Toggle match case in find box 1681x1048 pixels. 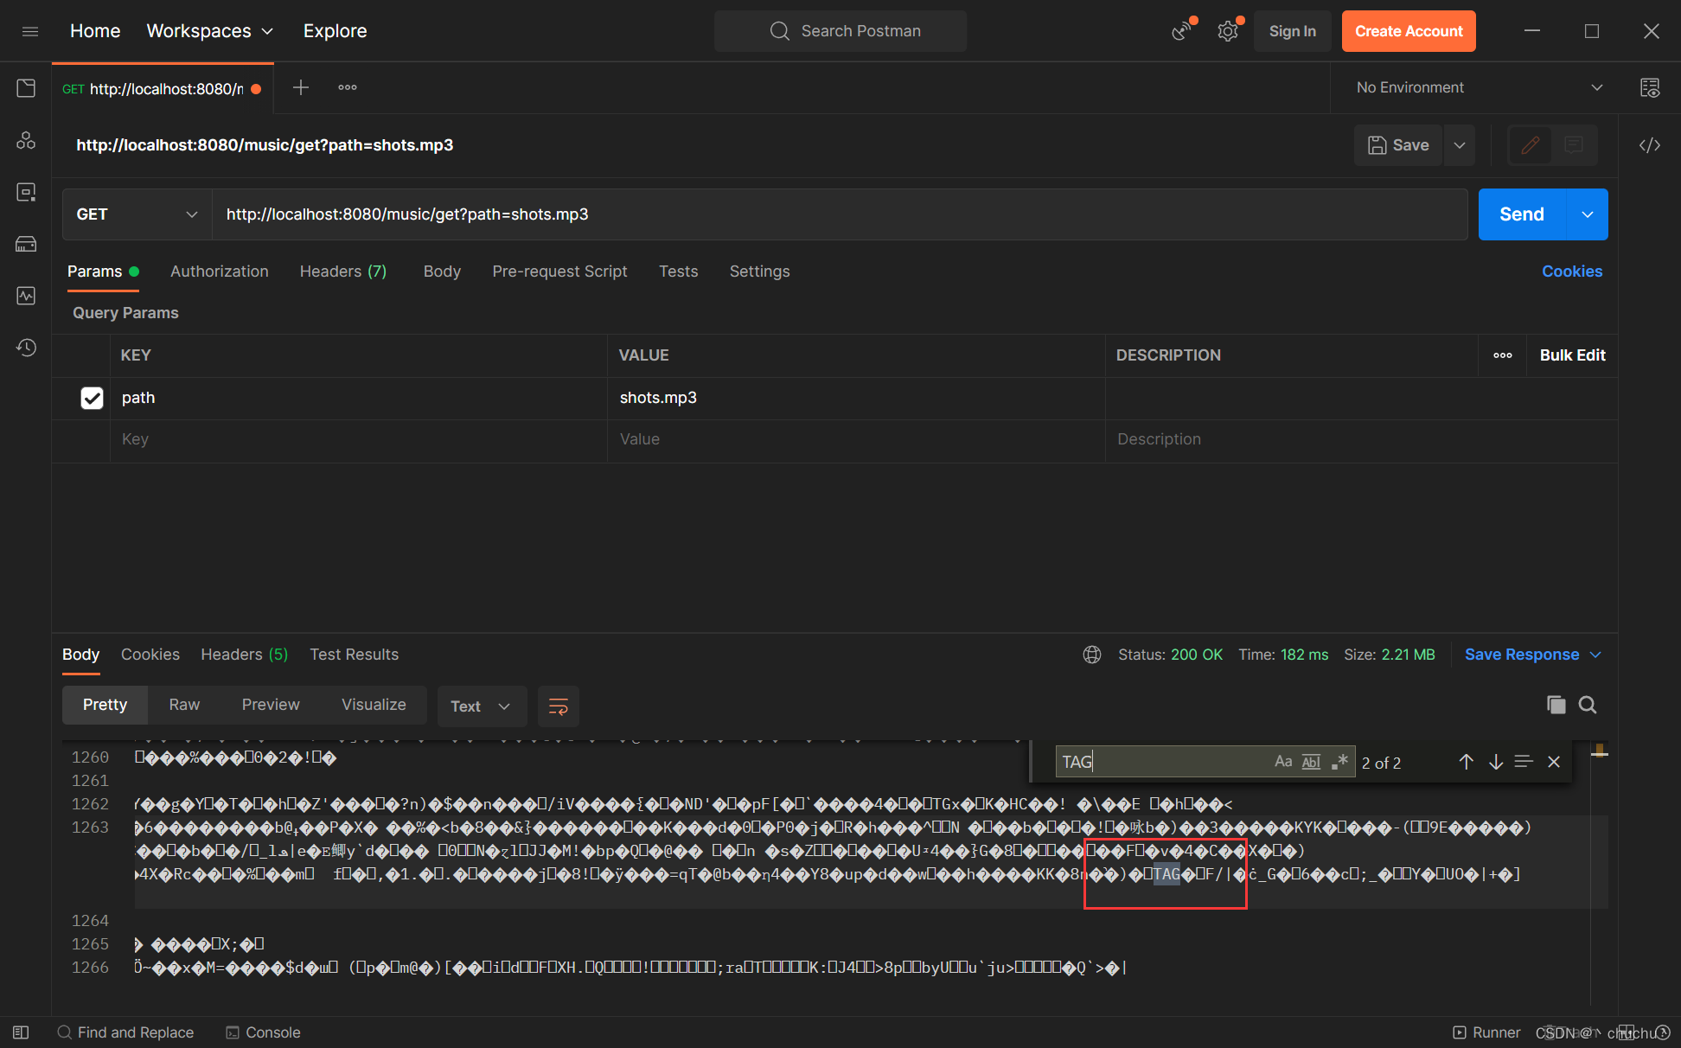(x=1283, y=762)
